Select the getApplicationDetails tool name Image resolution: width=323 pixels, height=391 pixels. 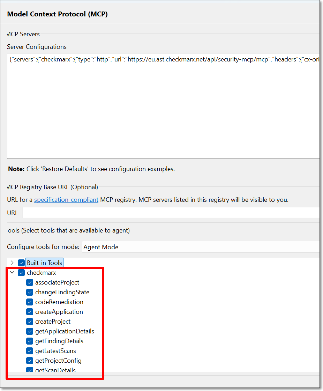(x=65, y=331)
